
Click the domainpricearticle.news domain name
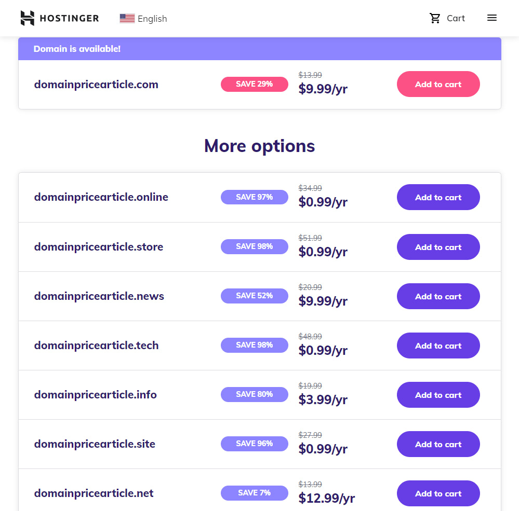[99, 296]
